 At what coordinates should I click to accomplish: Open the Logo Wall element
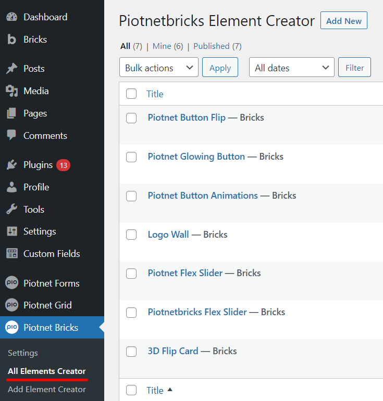tap(168, 234)
